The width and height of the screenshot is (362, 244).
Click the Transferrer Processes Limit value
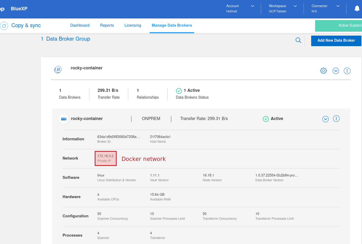click(257, 214)
